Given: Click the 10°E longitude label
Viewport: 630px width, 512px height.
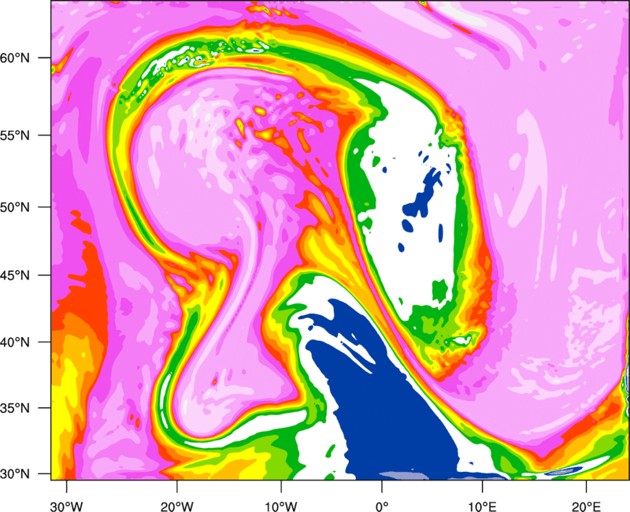Looking at the screenshot, I should click(482, 506).
